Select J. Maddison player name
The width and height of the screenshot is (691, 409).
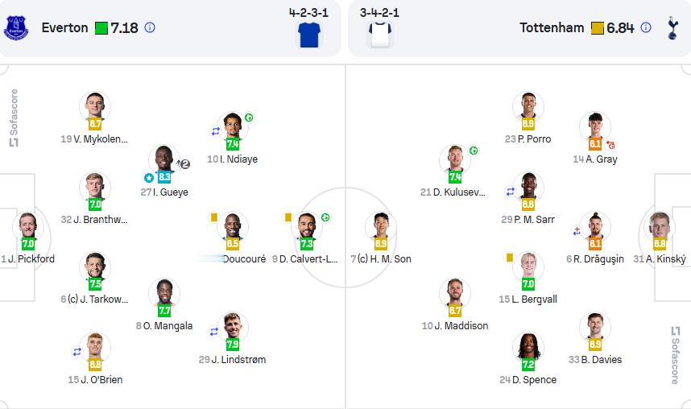click(461, 326)
